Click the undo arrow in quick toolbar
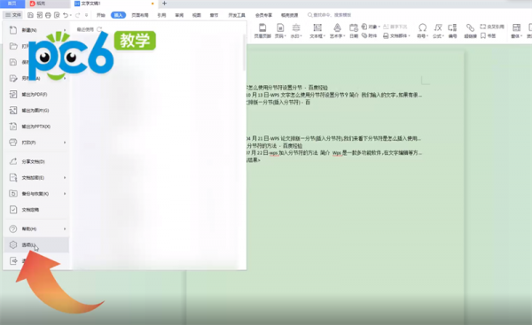532x325 pixels. click(x=66, y=15)
